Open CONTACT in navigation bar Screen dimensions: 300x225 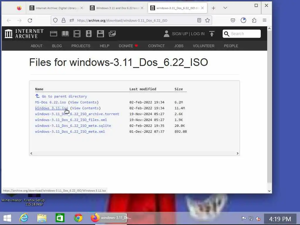point(156,46)
